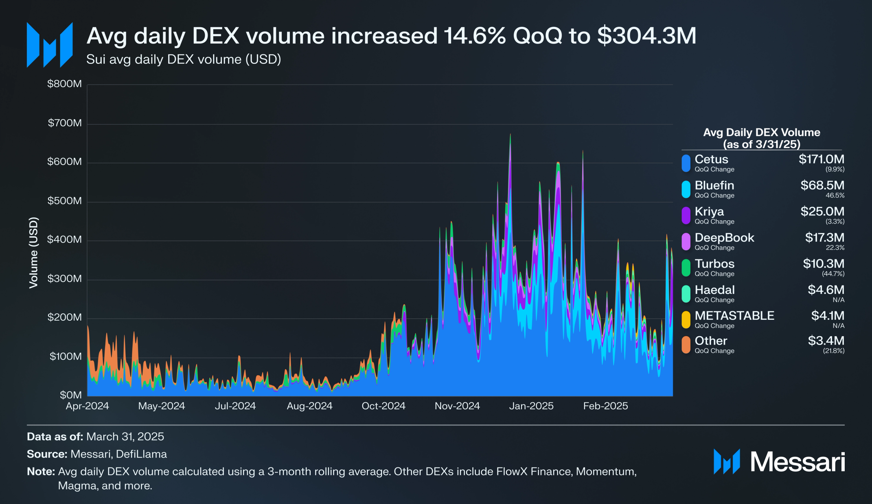872x504 pixels.
Task: Select the Turbos green legend swatch
Action: (x=686, y=267)
